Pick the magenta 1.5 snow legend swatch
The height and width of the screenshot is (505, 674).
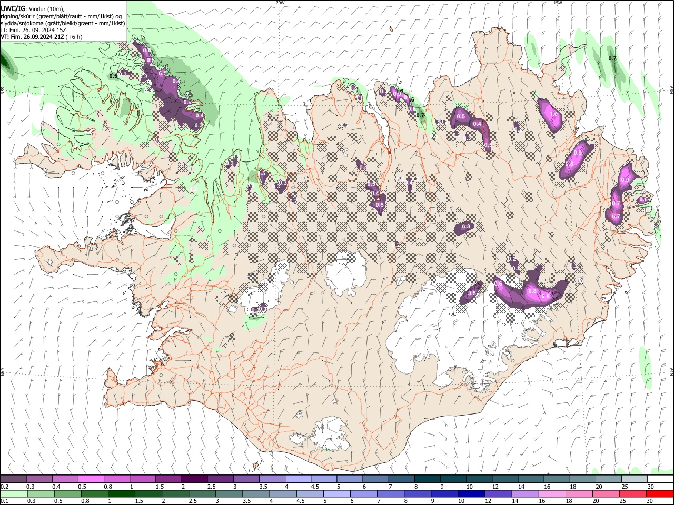point(168,479)
